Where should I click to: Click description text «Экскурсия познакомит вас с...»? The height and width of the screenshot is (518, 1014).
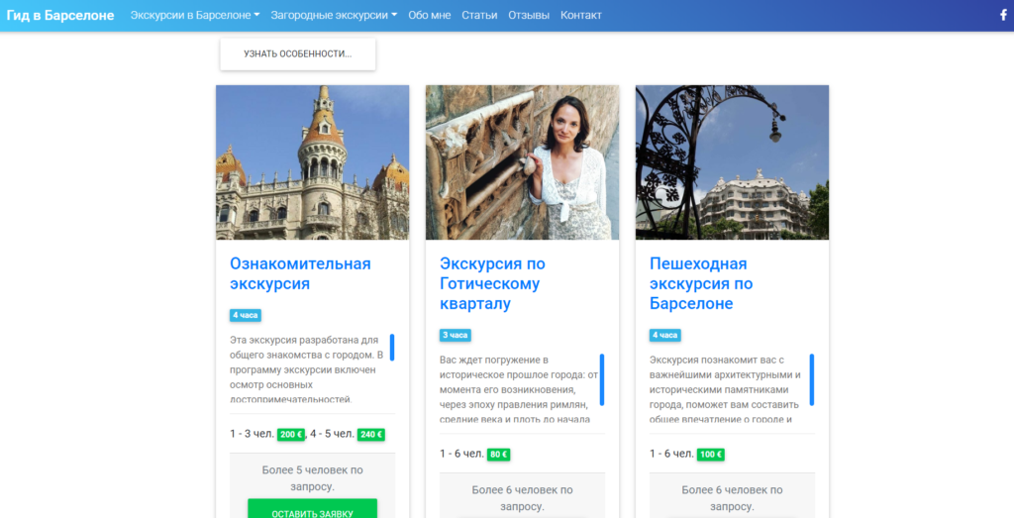click(726, 390)
